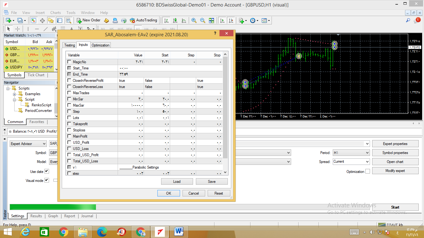The image size is (424, 238).
Task: Switch to the Optimization tab
Action: 100,45
